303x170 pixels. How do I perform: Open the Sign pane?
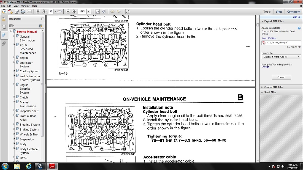(x=279, y=12)
